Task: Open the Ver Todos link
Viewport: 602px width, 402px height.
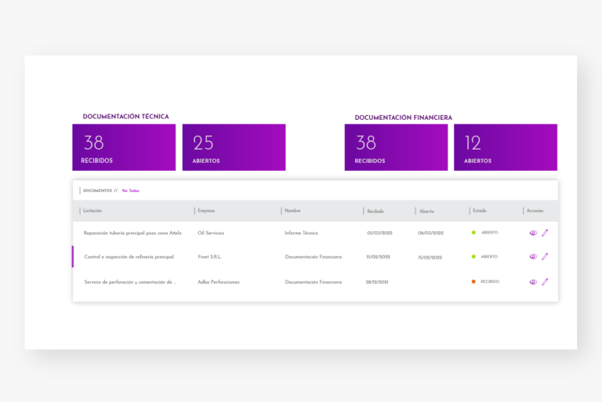Action: (130, 190)
